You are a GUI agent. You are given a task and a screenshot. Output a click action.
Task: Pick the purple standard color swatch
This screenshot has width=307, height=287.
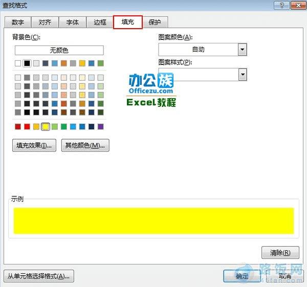[x=101, y=127]
